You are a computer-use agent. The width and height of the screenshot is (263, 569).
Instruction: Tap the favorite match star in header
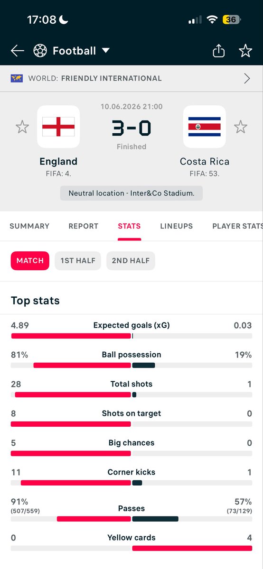coord(245,51)
